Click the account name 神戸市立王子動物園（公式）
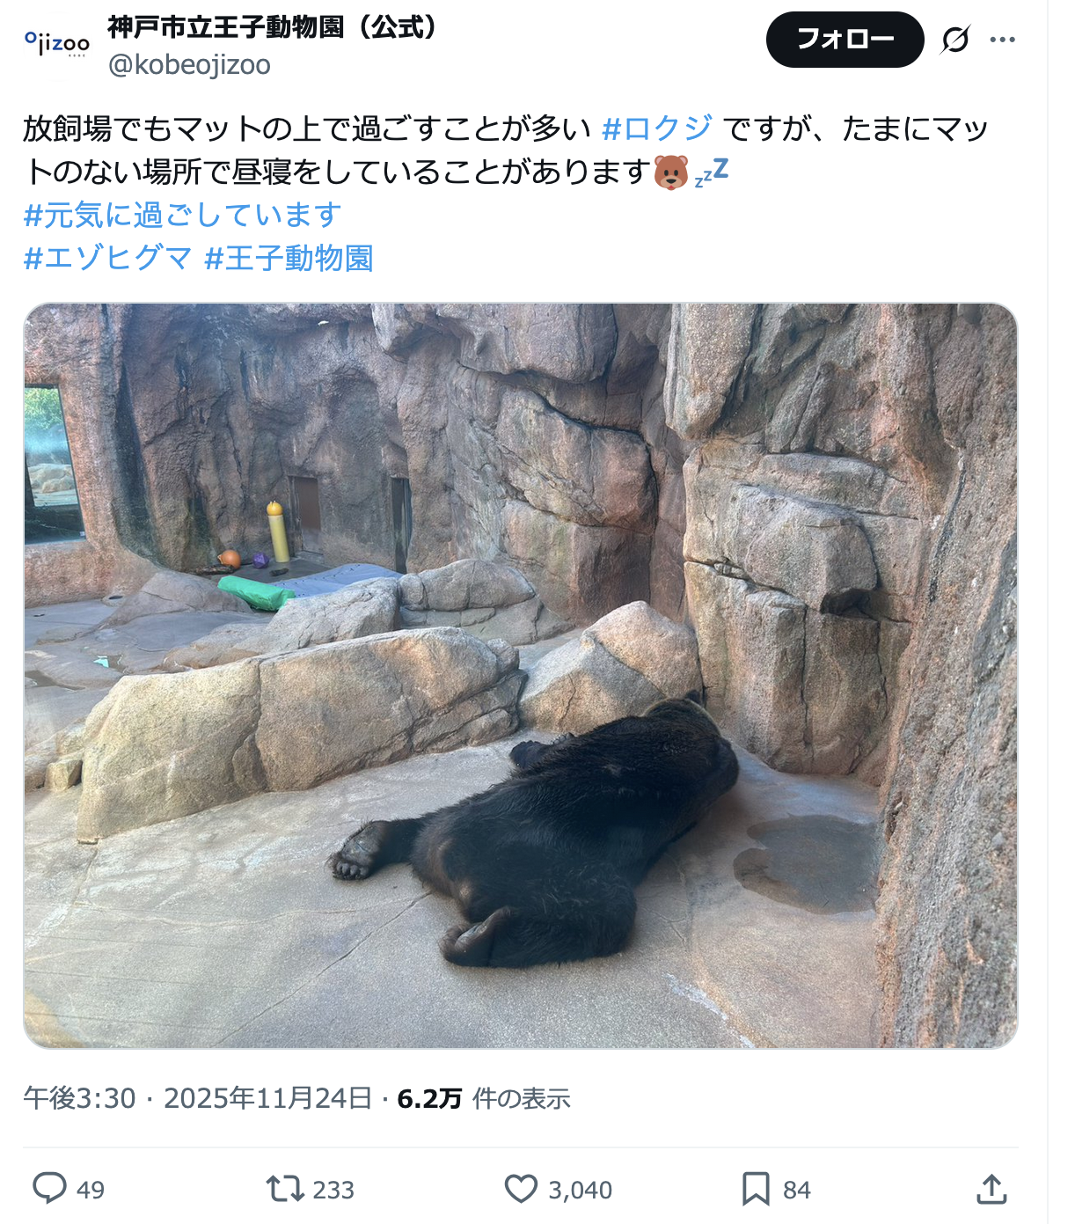 tap(272, 27)
